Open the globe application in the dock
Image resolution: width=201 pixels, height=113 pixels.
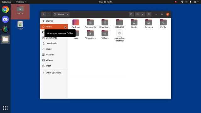pyautogui.click(x=5, y=29)
